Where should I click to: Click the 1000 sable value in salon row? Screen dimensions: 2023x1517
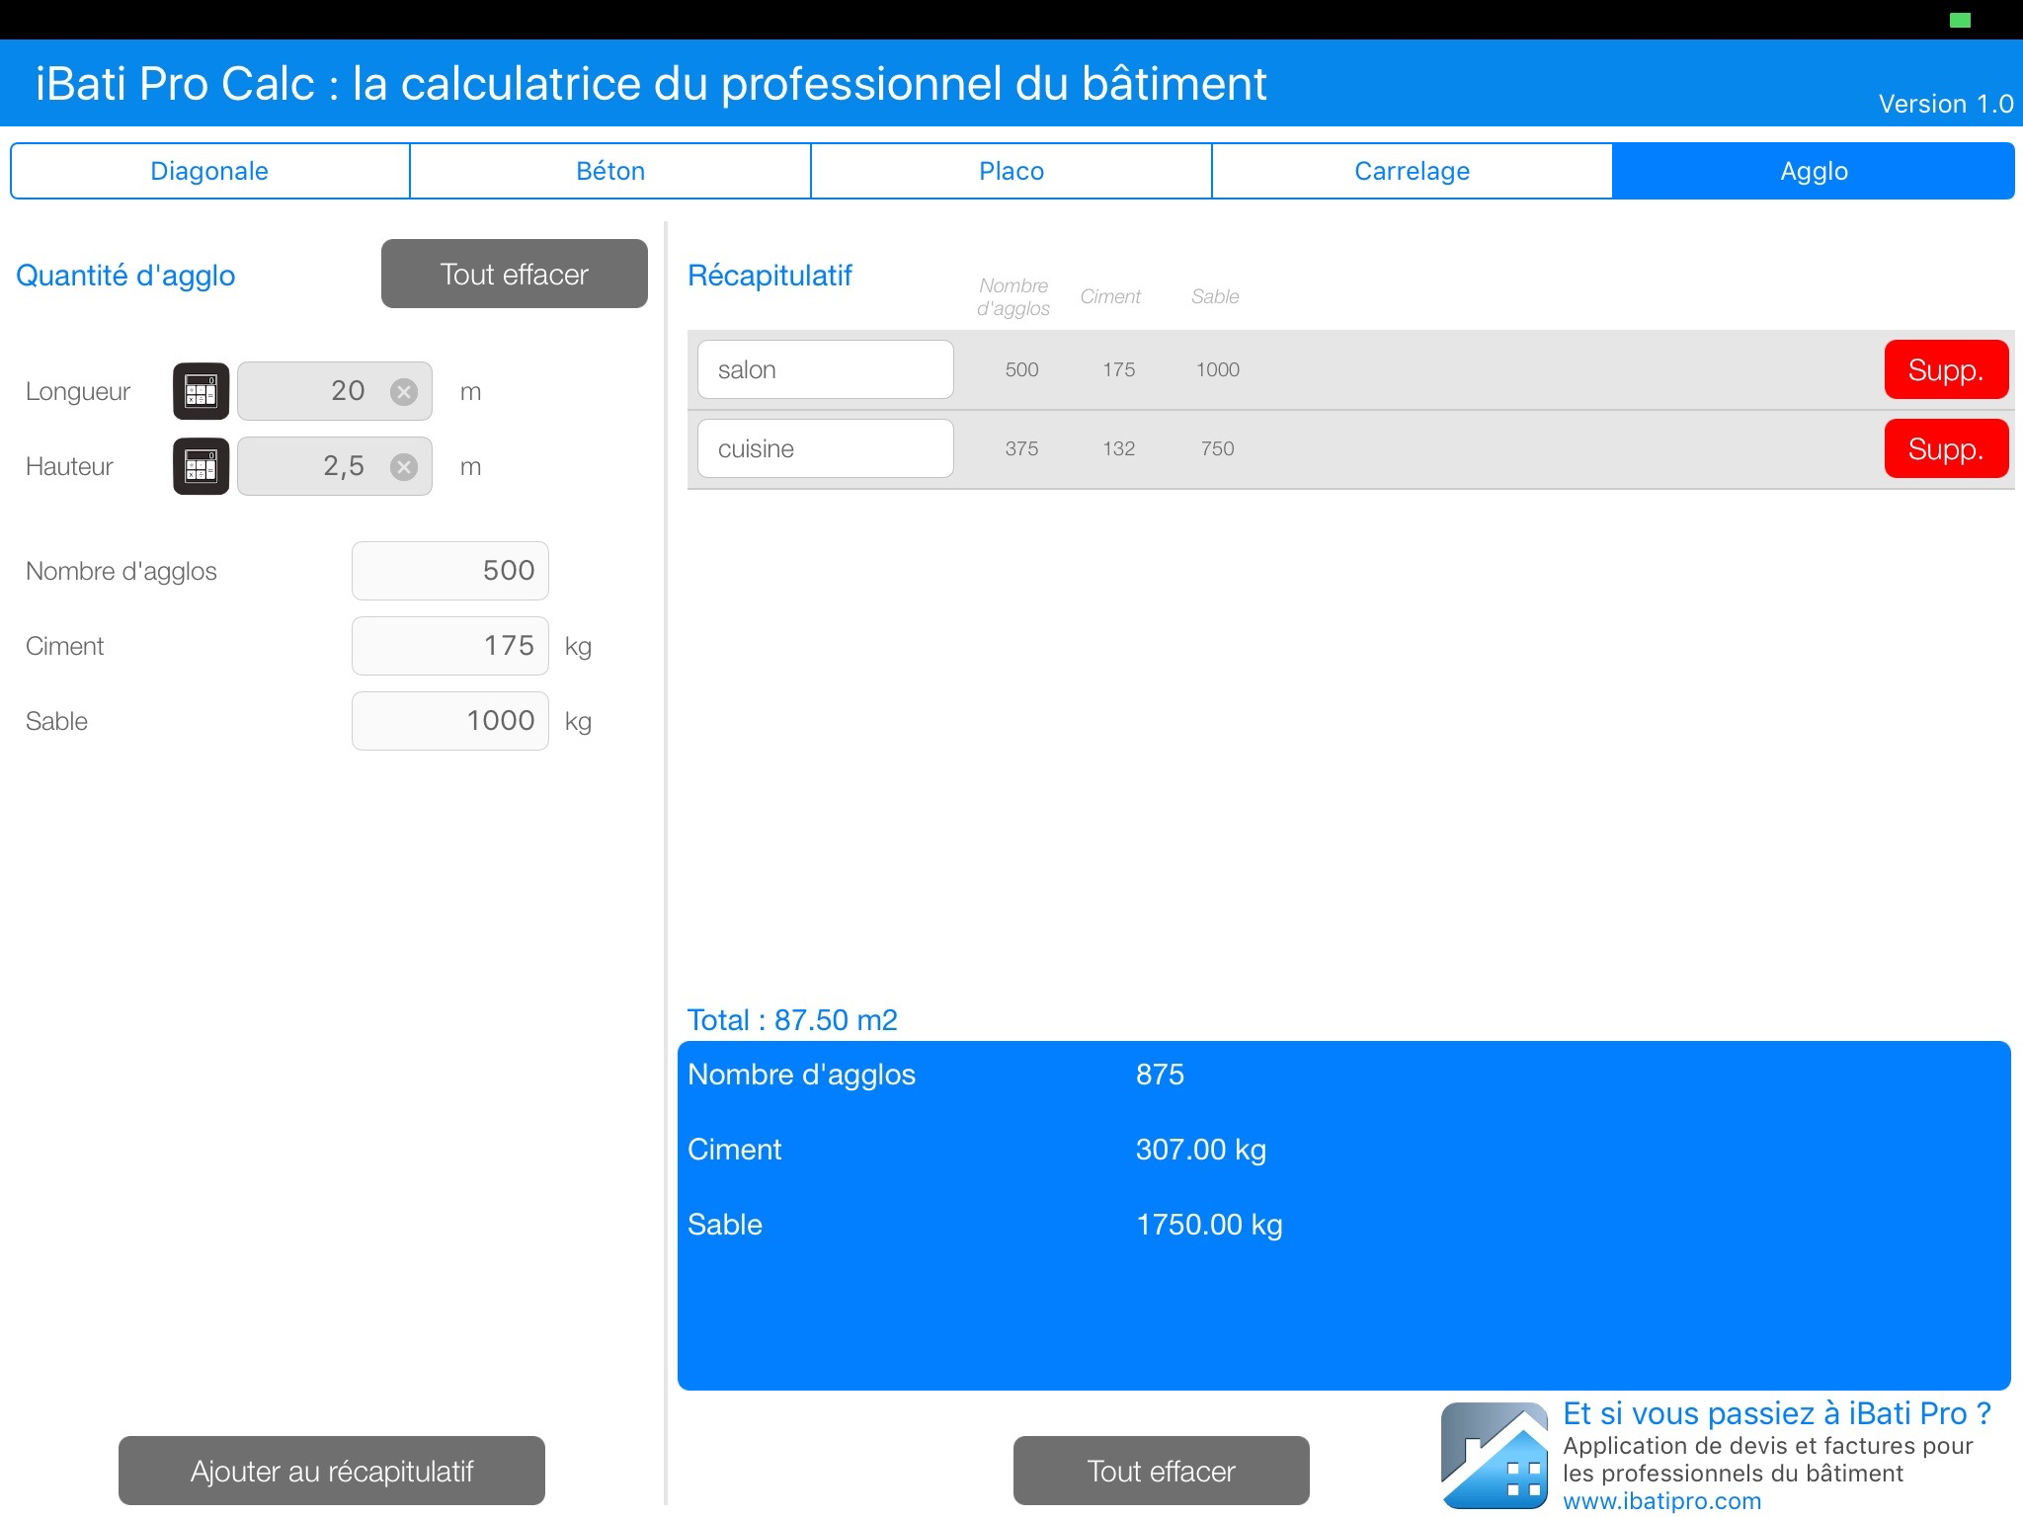point(1218,369)
